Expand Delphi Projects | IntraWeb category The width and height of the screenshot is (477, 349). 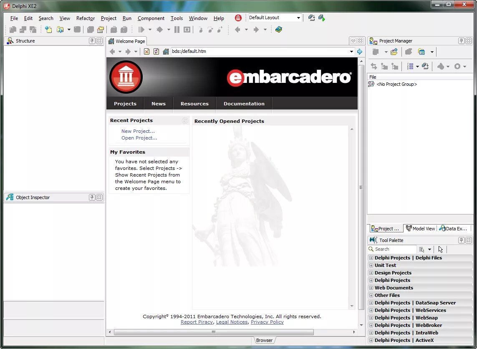click(x=371, y=333)
